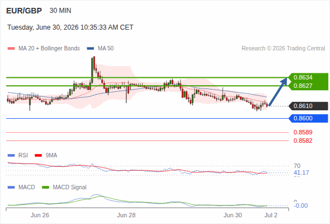Click the tall candlestick spike peak
This screenshot has height=224, width=330.
pyautogui.click(x=94, y=57)
